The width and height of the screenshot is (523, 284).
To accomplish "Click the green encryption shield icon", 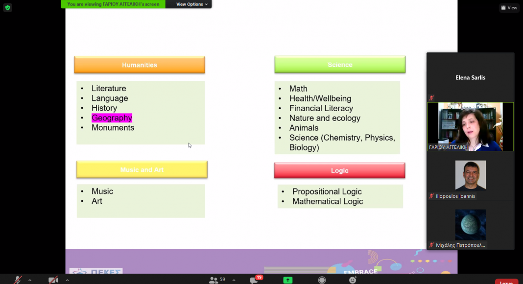I will 7,8.
